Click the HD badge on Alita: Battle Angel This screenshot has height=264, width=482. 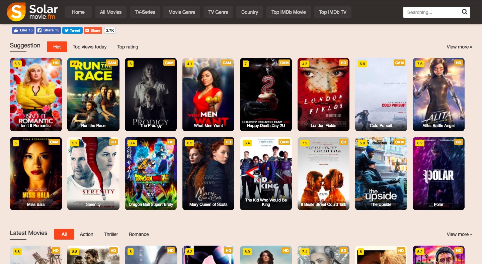click(458, 63)
